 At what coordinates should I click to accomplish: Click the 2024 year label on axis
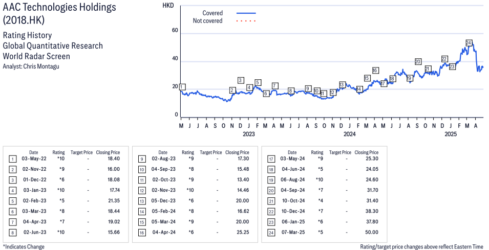350,134
